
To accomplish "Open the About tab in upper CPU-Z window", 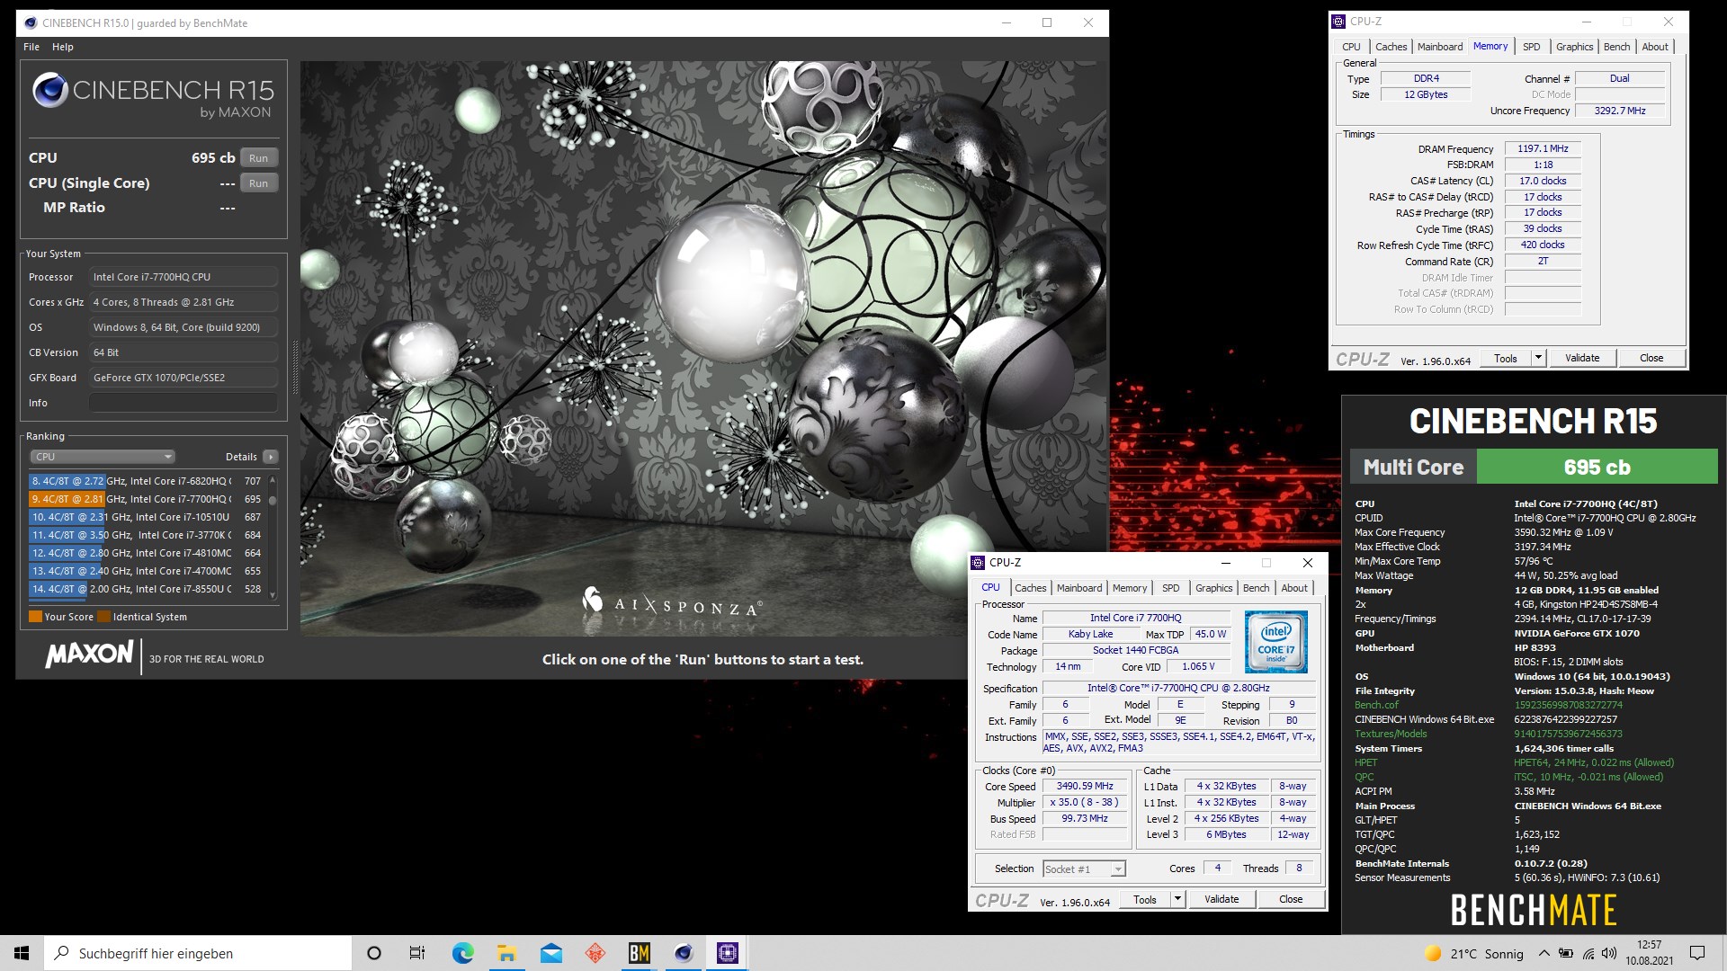I will click(x=1655, y=47).
